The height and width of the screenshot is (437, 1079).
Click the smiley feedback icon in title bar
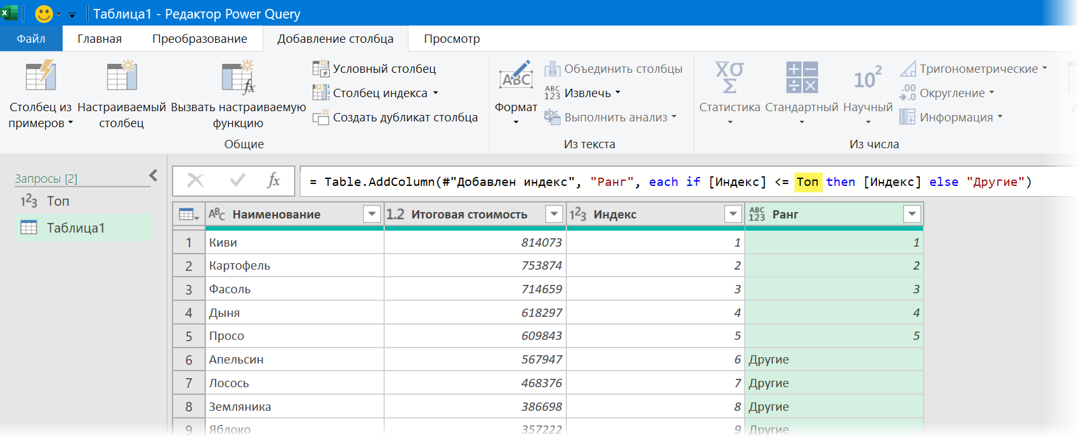pos(44,13)
